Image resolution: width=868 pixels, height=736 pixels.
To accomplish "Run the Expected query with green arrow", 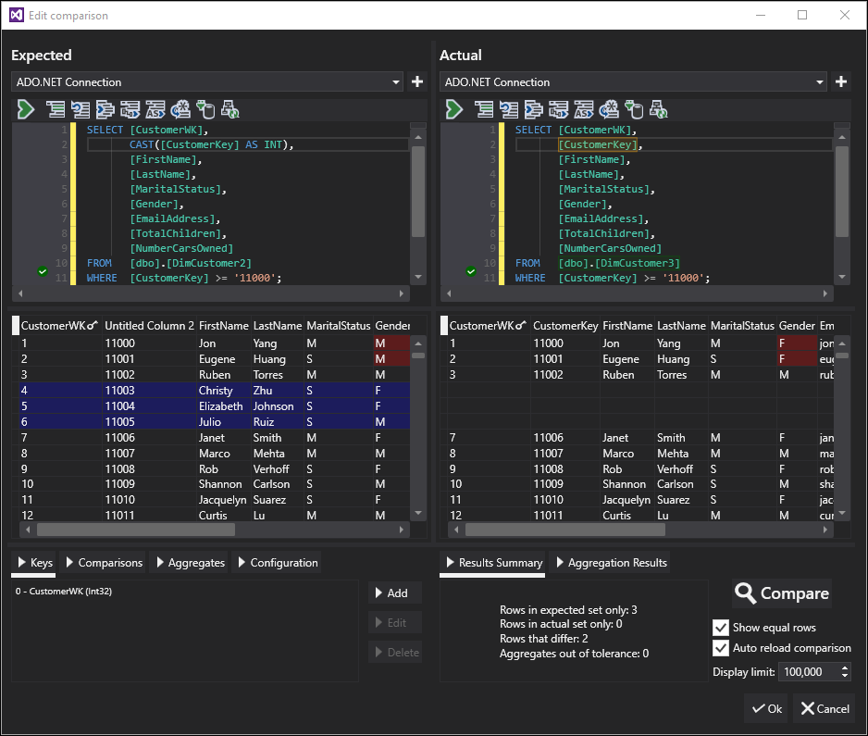I will click(26, 109).
